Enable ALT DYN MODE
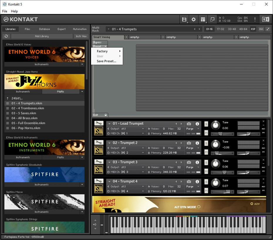 point(199,207)
